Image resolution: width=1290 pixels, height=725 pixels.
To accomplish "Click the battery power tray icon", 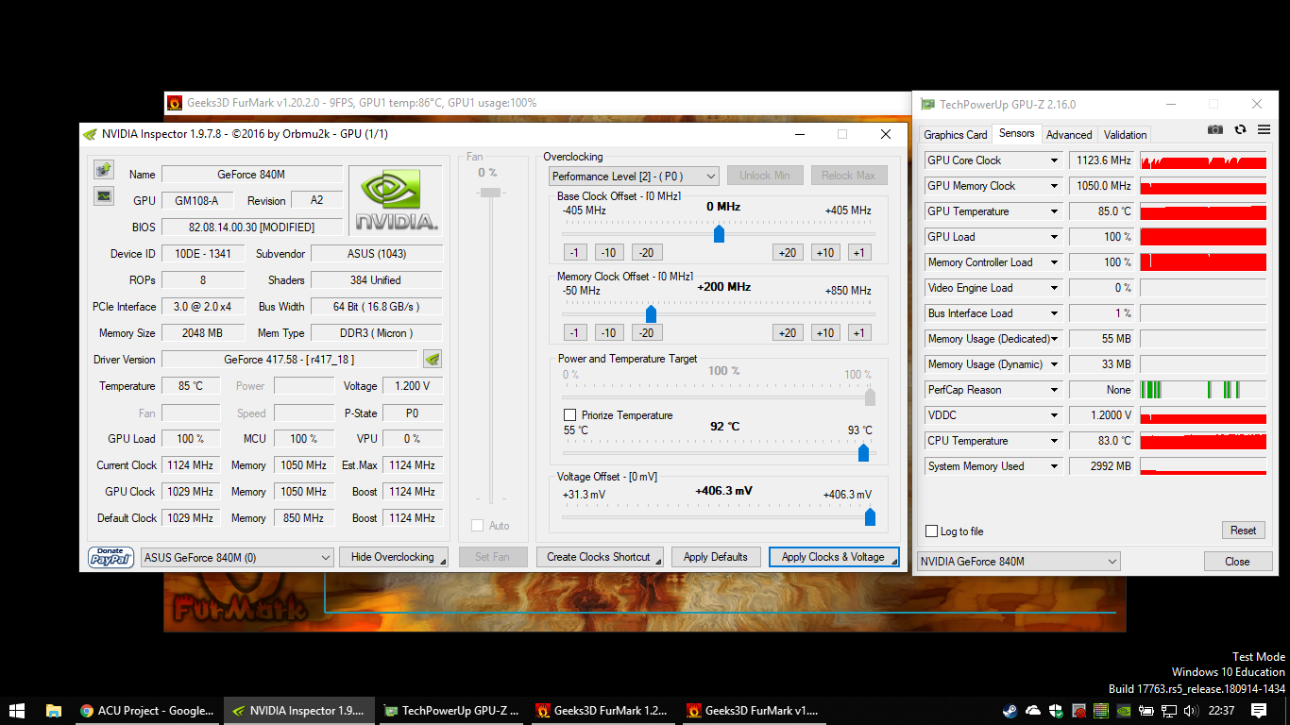I will pyautogui.click(x=1146, y=711).
